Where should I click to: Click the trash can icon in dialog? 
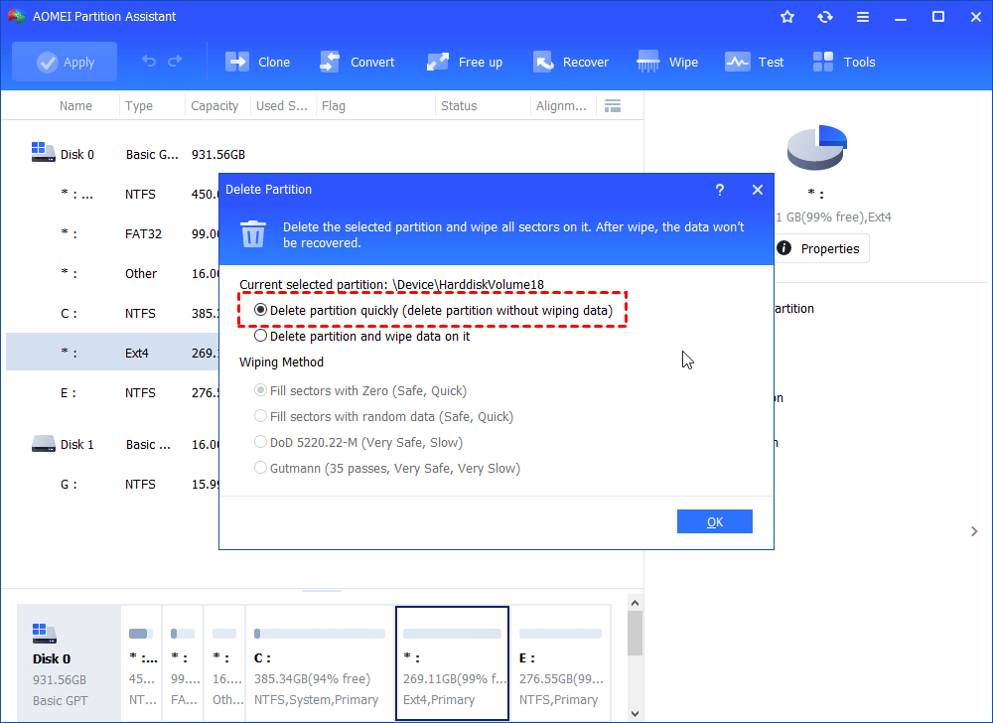[253, 233]
